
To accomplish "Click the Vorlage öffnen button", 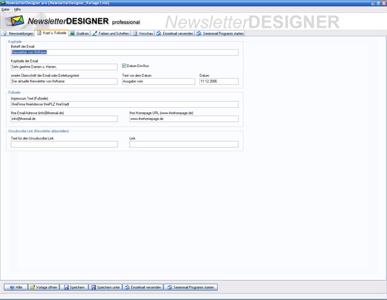I will [x=44, y=287].
